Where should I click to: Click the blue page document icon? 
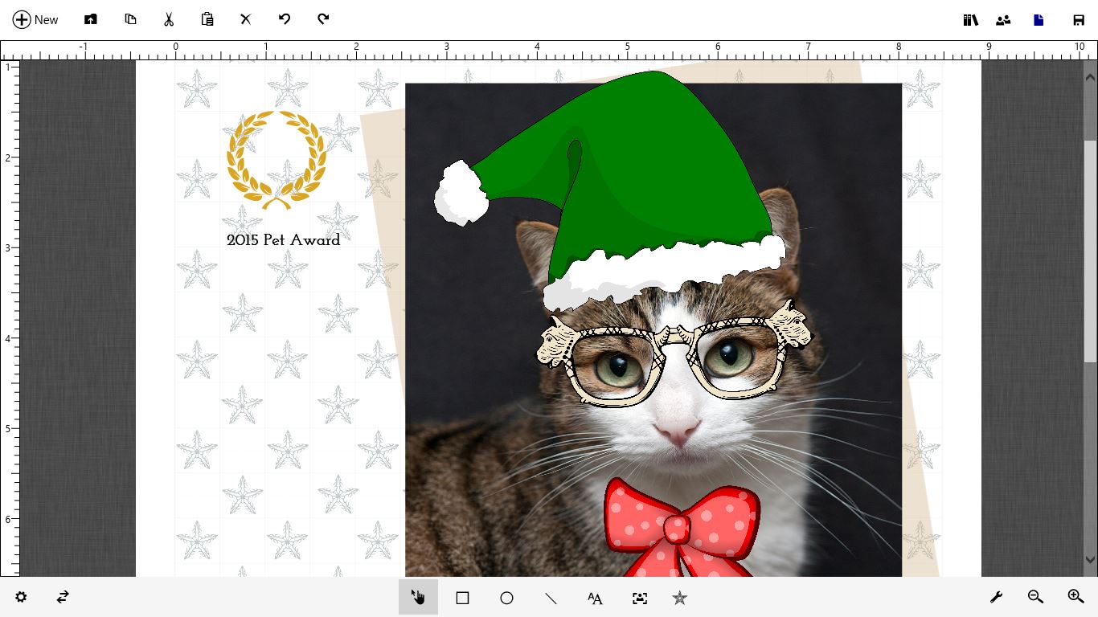1039,20
